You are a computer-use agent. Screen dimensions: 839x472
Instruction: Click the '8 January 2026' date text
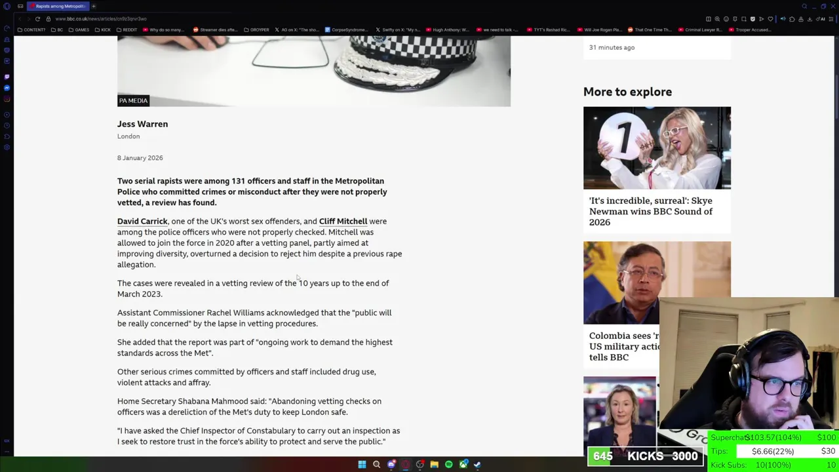pos(140,158)
